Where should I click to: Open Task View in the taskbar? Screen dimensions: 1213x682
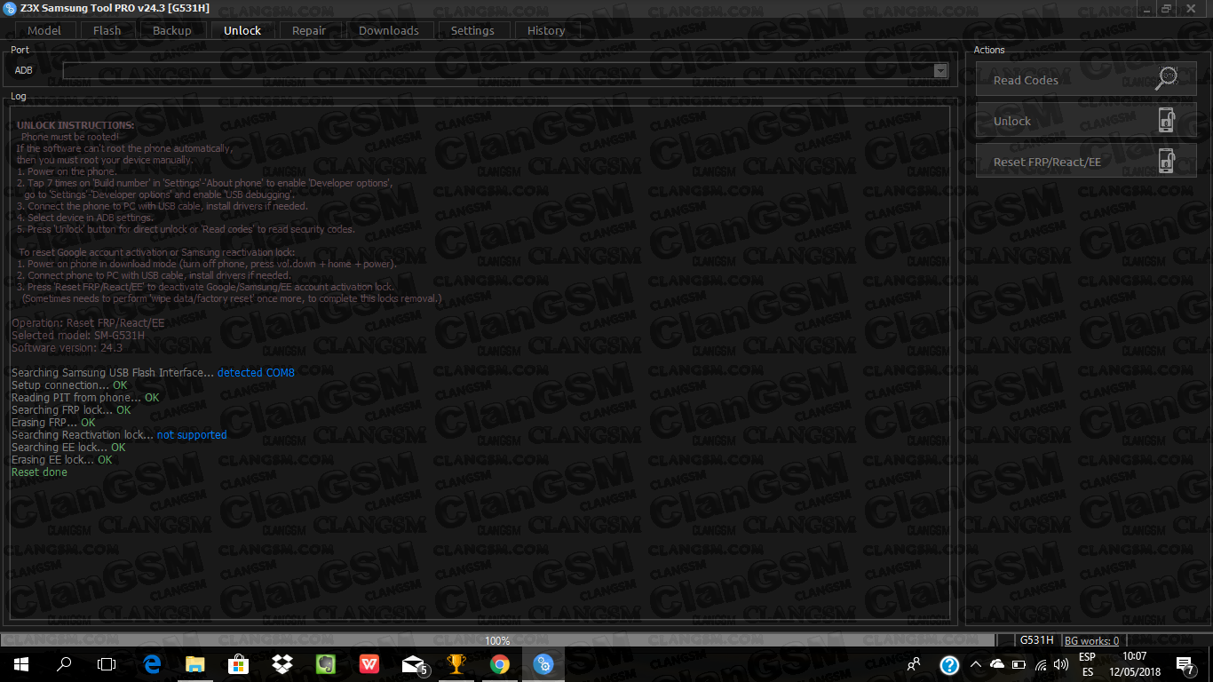107,664
